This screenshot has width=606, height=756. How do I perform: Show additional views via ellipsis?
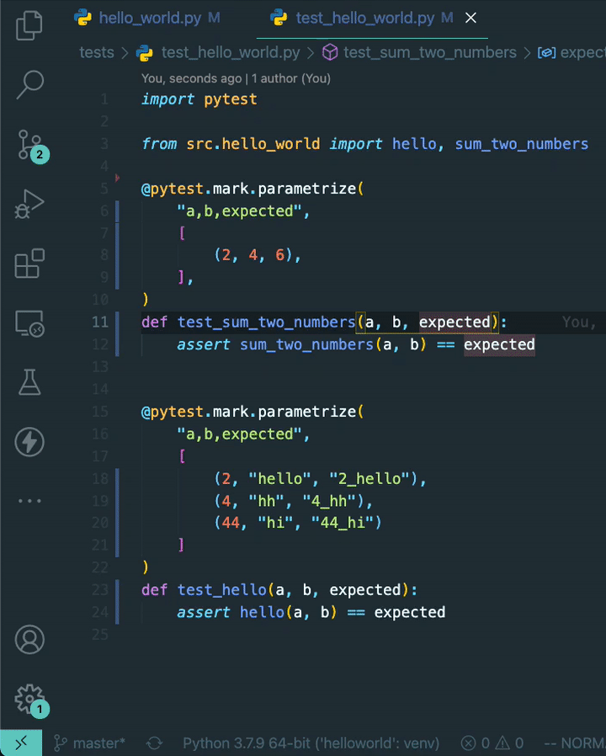(x=29, y=501)
